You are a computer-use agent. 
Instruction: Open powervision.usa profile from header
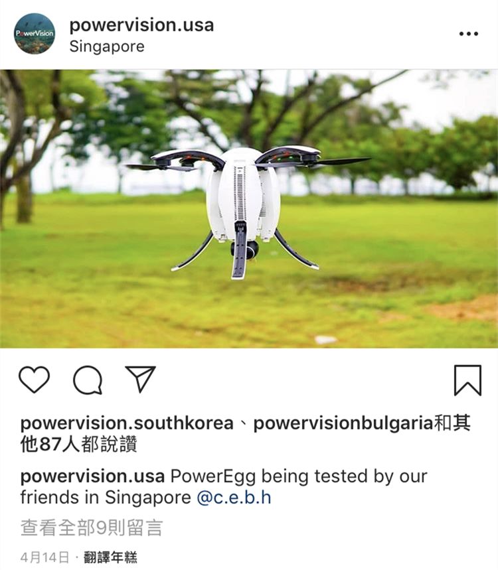pyautogui.click(x=141, y=25)
